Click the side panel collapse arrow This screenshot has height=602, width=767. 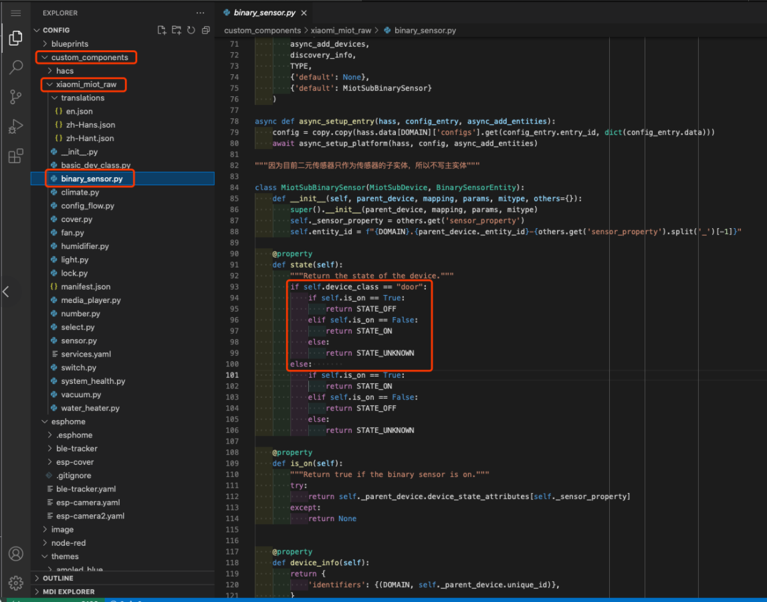click(6, 292)
